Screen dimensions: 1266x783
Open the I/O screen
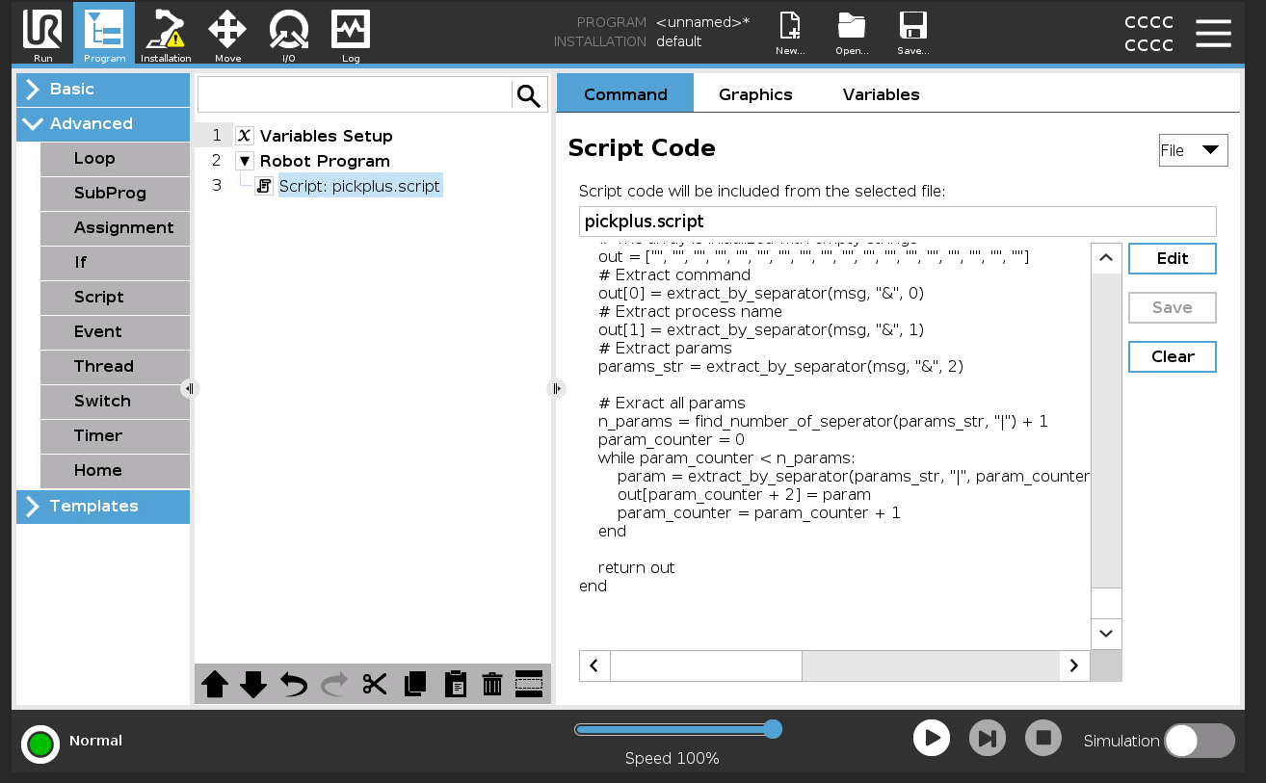click(x=289, y=35)
